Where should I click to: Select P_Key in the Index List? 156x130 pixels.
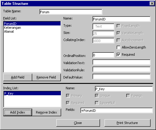coord(32,93)
